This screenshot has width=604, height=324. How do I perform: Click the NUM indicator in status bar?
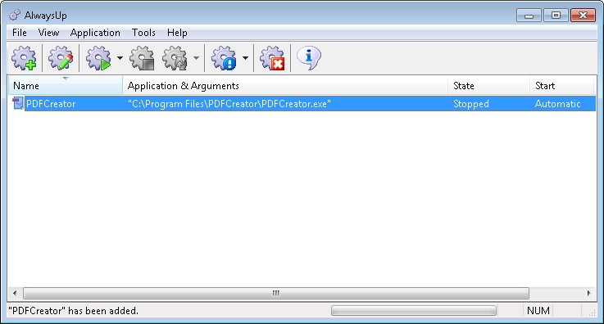(538, 311)
